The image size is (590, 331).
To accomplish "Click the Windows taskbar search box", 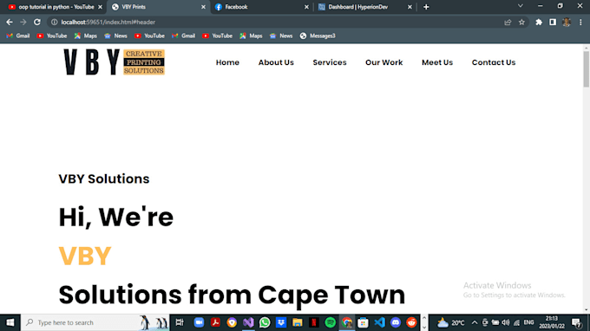I will click(x=95, y=322).
